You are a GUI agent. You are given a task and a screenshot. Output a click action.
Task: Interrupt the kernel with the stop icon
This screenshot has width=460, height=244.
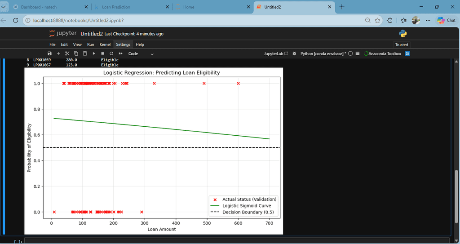coord(103,53)
